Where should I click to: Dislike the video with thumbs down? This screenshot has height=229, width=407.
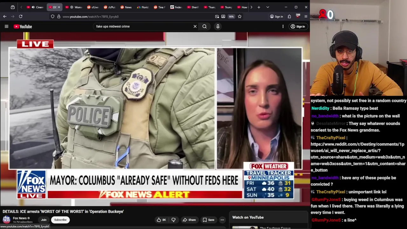click(x=174, y=220)
